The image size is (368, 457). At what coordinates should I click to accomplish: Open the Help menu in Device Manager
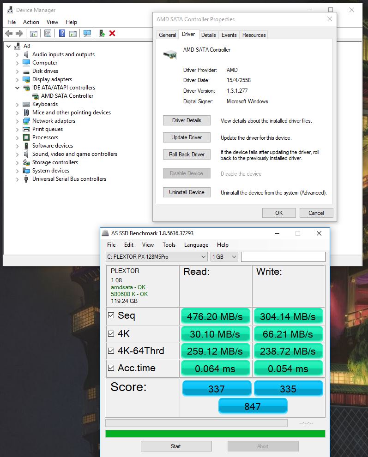tap(71, 22)
